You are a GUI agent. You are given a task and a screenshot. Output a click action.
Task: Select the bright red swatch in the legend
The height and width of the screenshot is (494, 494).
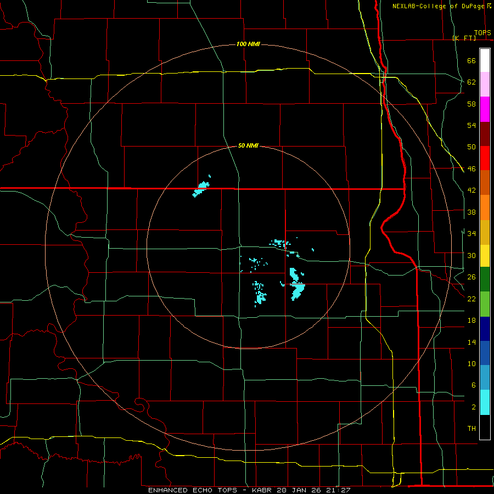pos(485,158)
